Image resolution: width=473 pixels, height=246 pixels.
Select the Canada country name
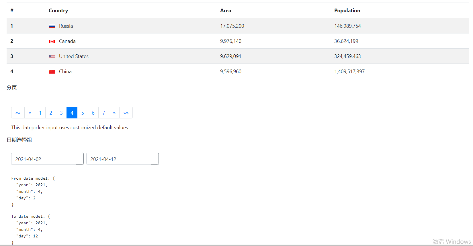pyautogui.click(x=67, y=41)
